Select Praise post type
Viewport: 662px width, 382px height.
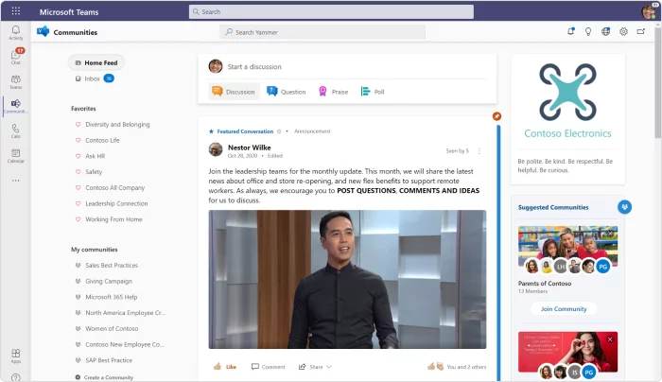pos(334,92)
